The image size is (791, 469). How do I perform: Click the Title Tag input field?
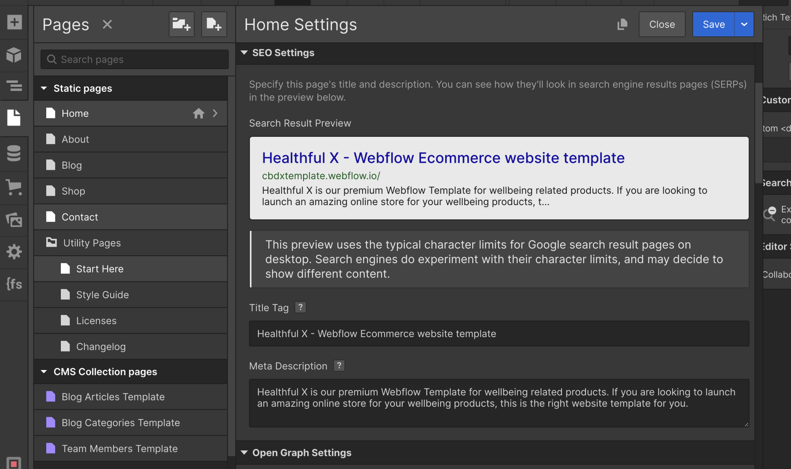coord(499,333)
